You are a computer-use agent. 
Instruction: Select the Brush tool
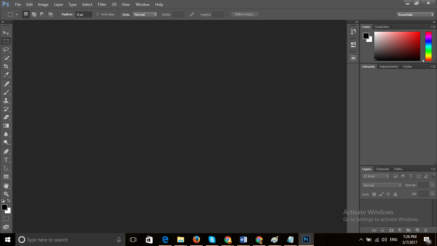coord(6,92)
